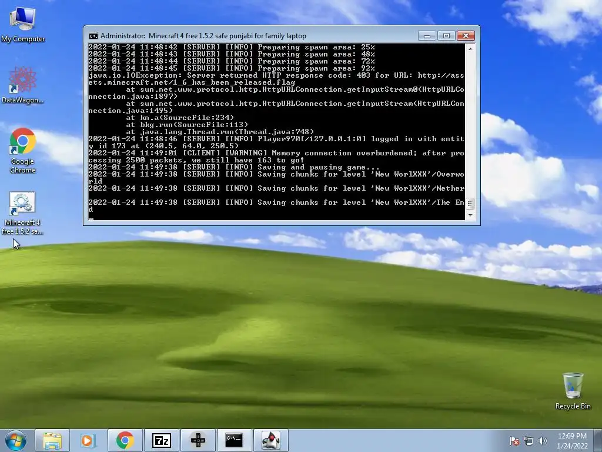Switch to the Java app in the taskbar

pos(270,440)
